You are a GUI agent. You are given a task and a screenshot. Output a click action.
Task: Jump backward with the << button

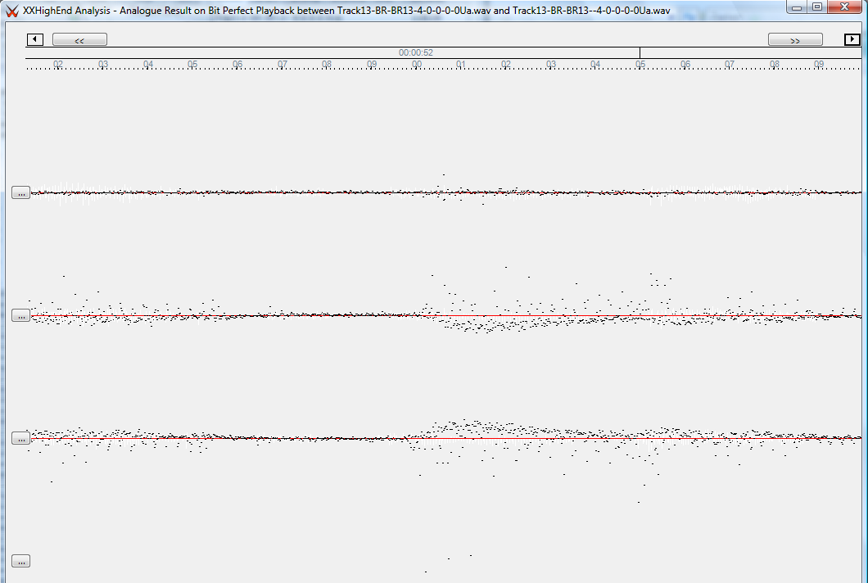click(x=79, y=40)
